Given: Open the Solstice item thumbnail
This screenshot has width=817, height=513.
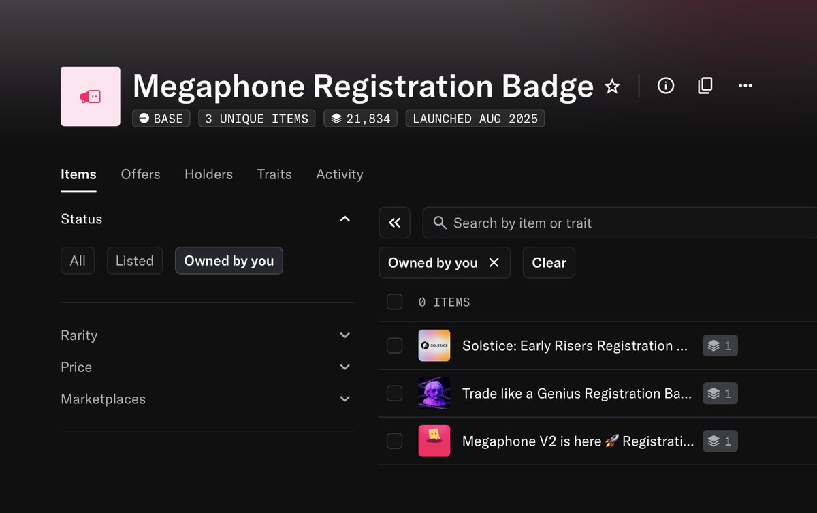Looking at the screenshot, I should pyautogui.click(x=434, y=345).
